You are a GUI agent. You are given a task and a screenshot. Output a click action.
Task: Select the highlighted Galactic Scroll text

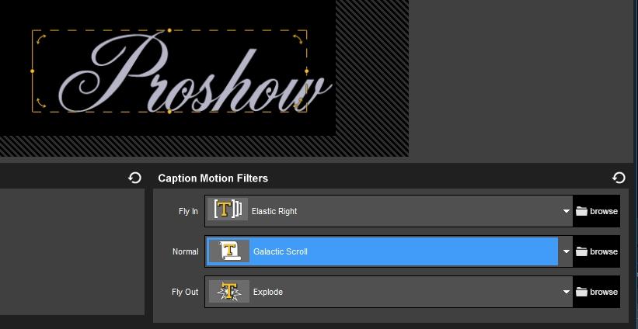pyautogui.click(x=281, y=251)
